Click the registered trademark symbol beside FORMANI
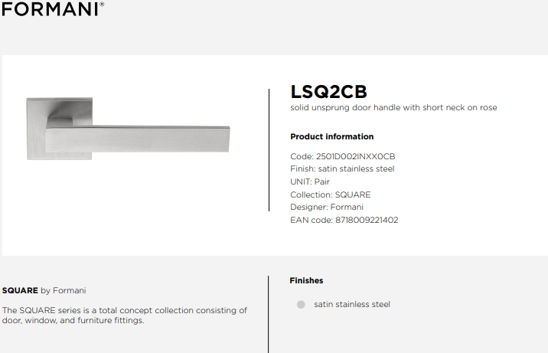The image size is (548, 353). (x=102, y=4)
